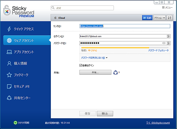
Task: Open the マイ StickyAccount link
Action: coord(158,123)
